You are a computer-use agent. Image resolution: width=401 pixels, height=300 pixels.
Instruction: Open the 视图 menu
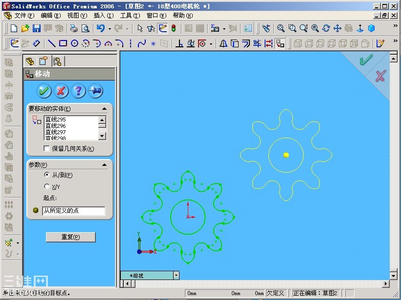pyautogui.click(x=77, y=16)
